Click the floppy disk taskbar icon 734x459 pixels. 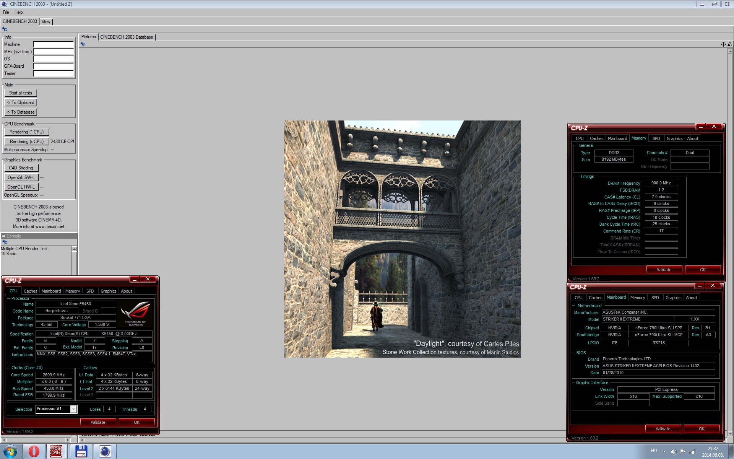pos(81,452)
